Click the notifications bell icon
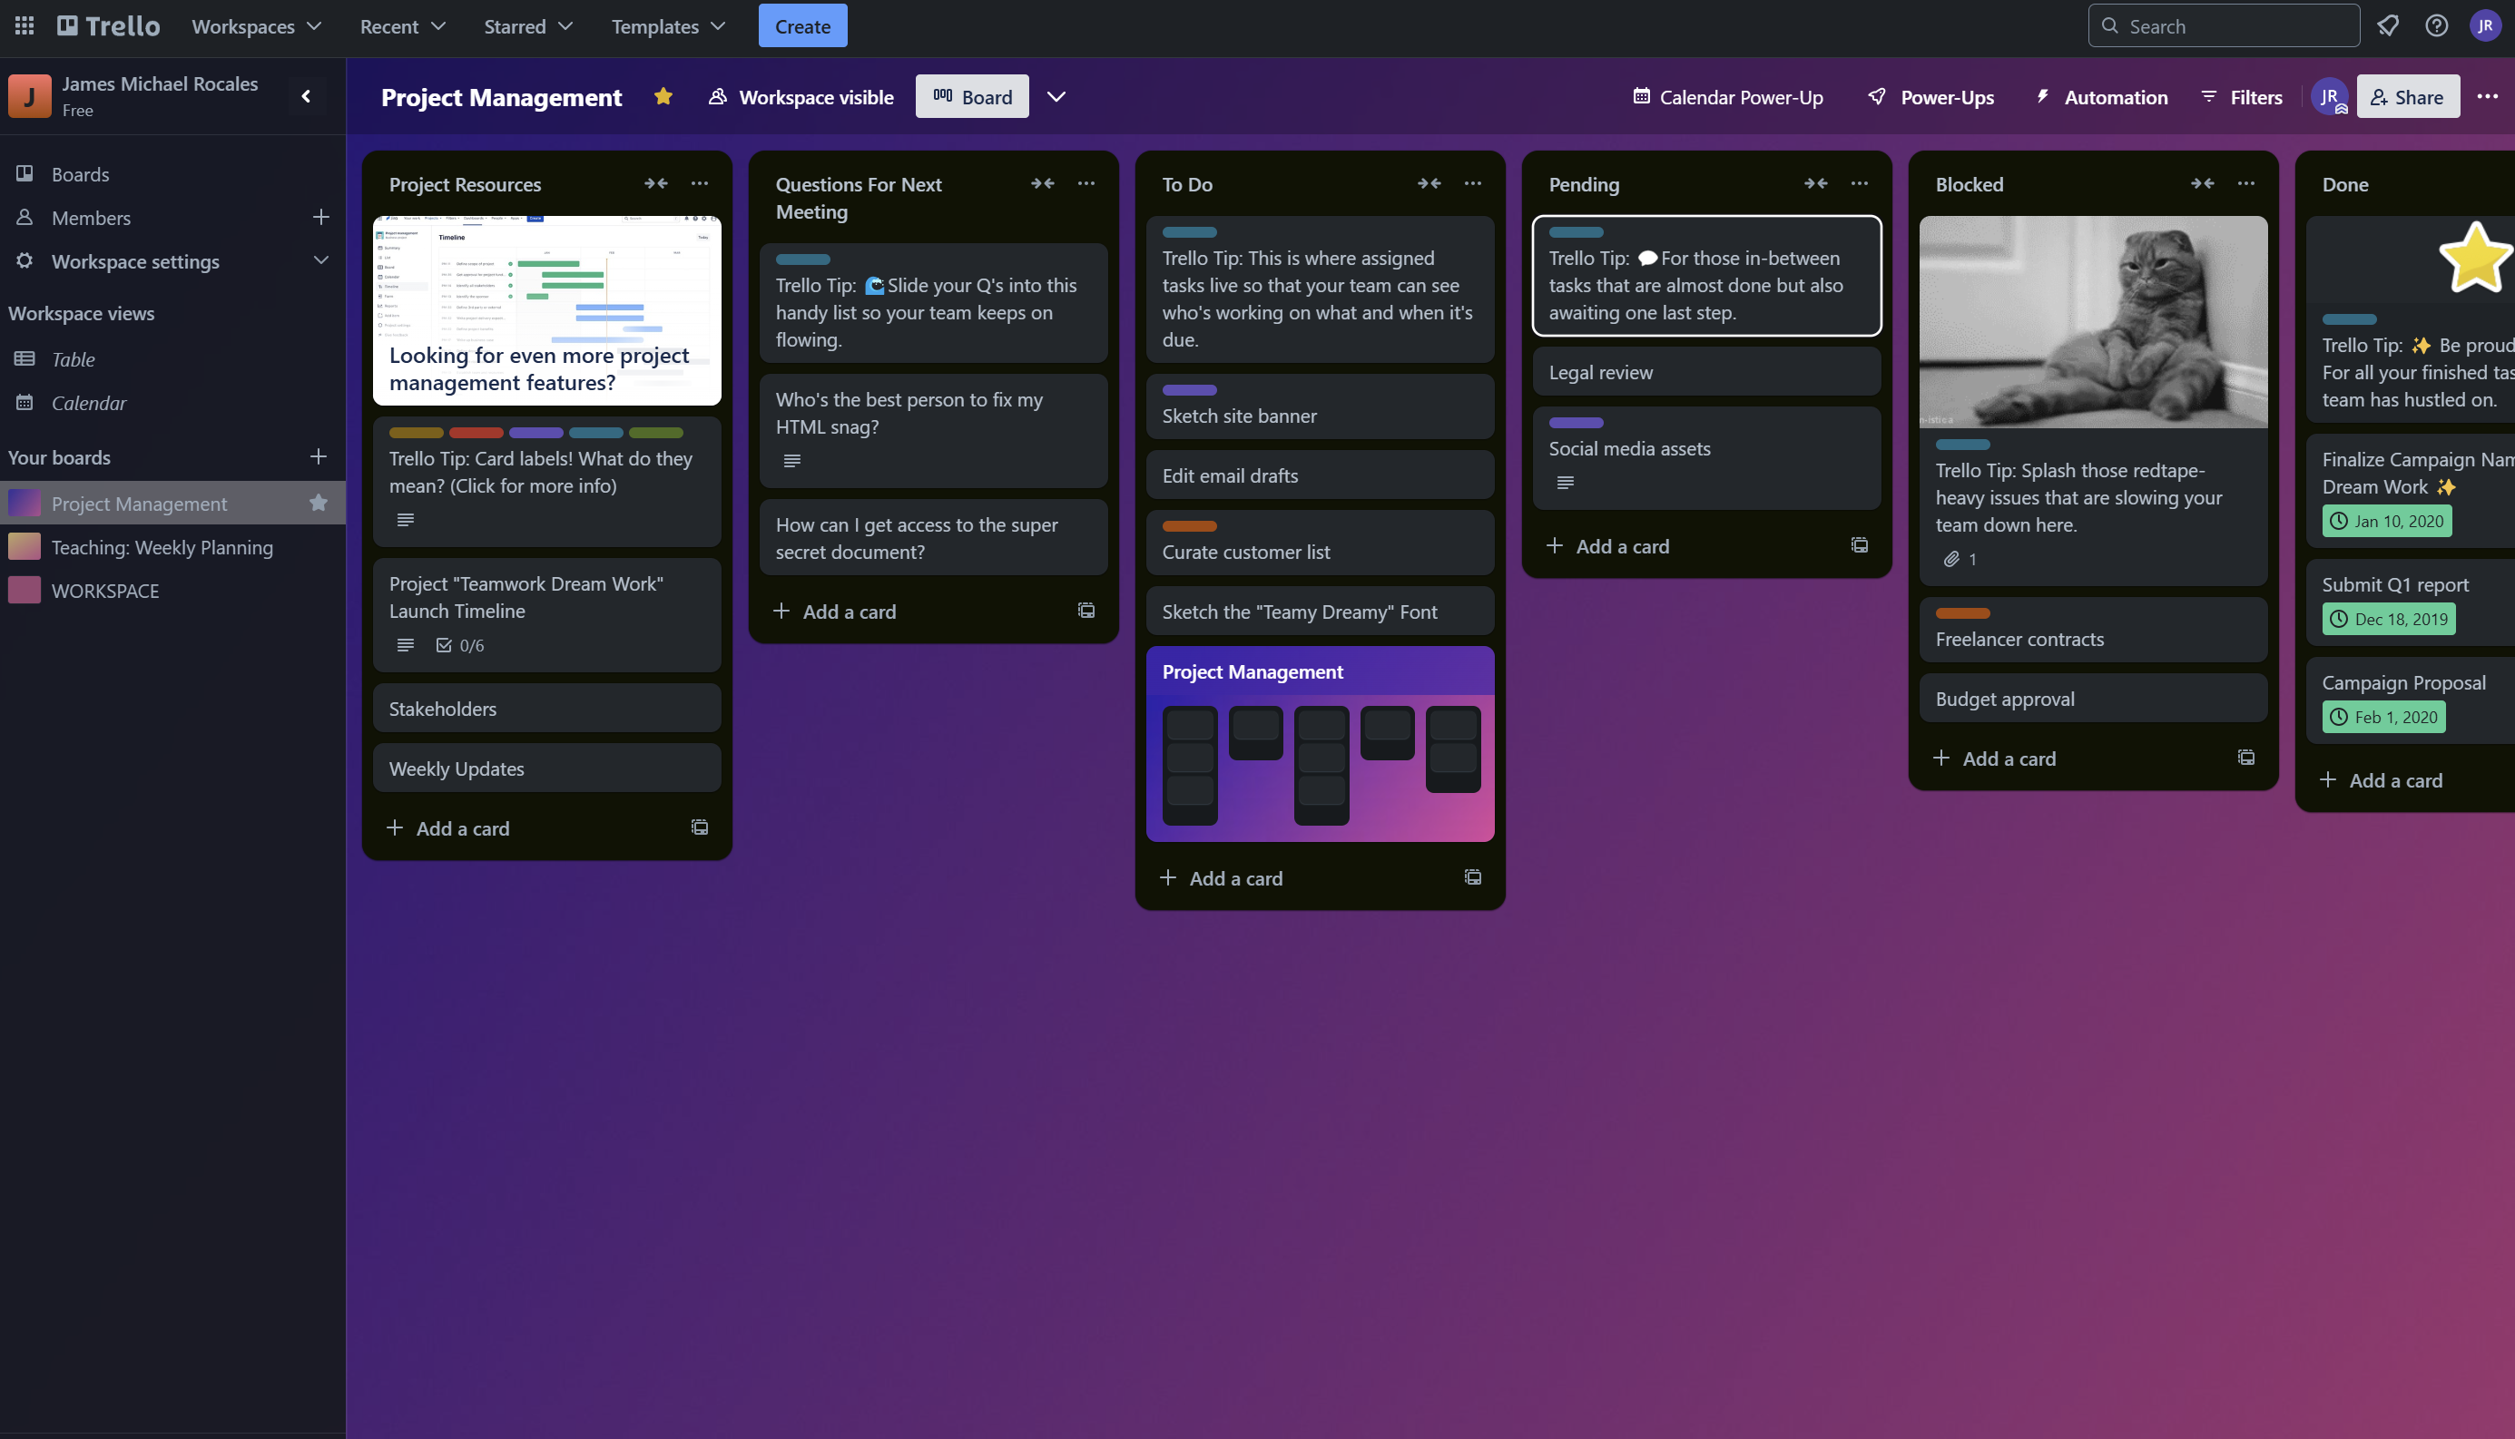Viewport: 2515px width, 1439px height. tap(2387, 25)
